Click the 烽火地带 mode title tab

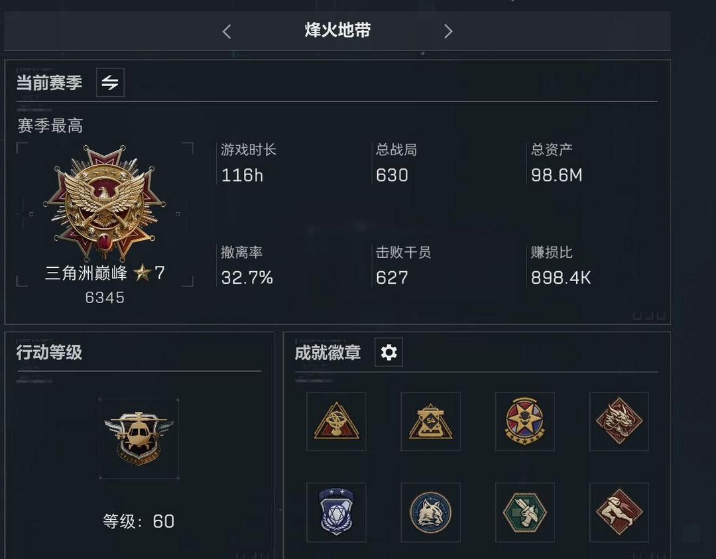337,31
